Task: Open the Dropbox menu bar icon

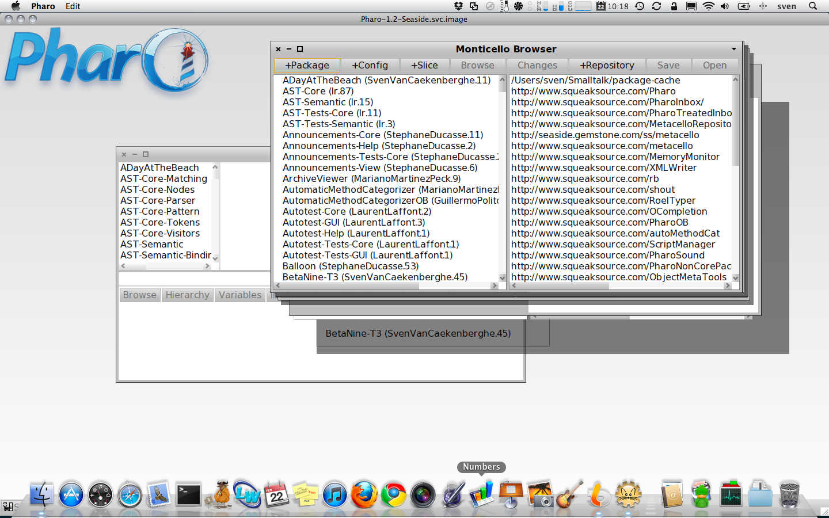Action: (x=458, y=6)
